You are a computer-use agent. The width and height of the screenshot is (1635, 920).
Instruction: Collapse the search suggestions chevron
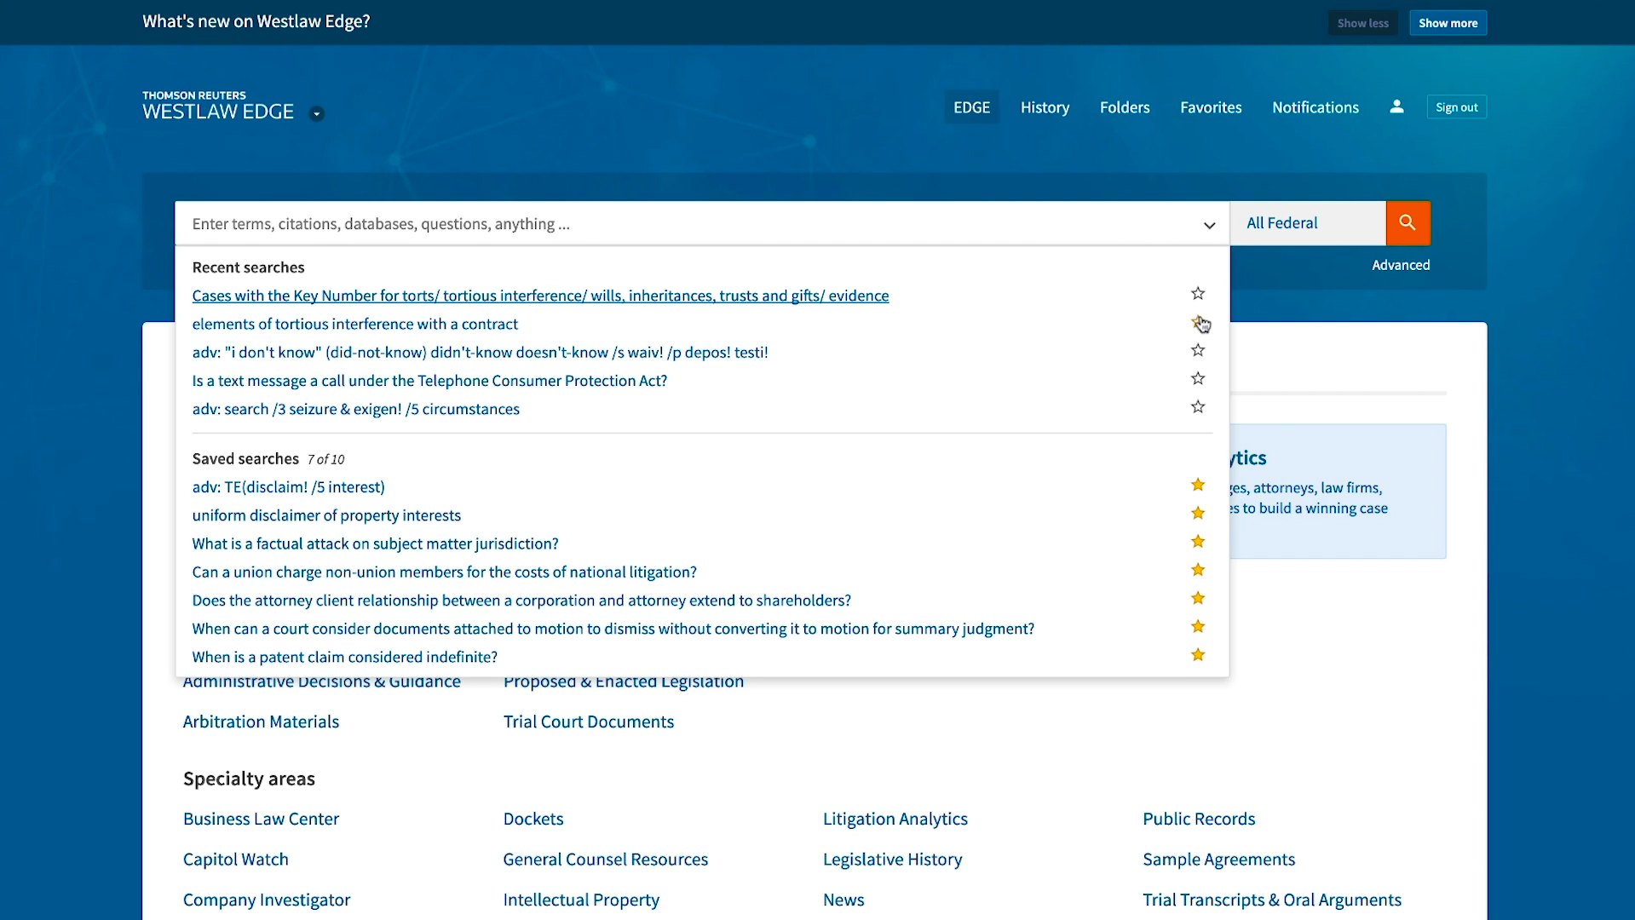[1209, 225]
